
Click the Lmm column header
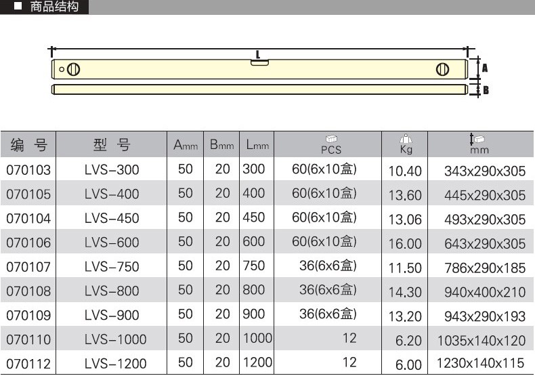click(257, 144)
